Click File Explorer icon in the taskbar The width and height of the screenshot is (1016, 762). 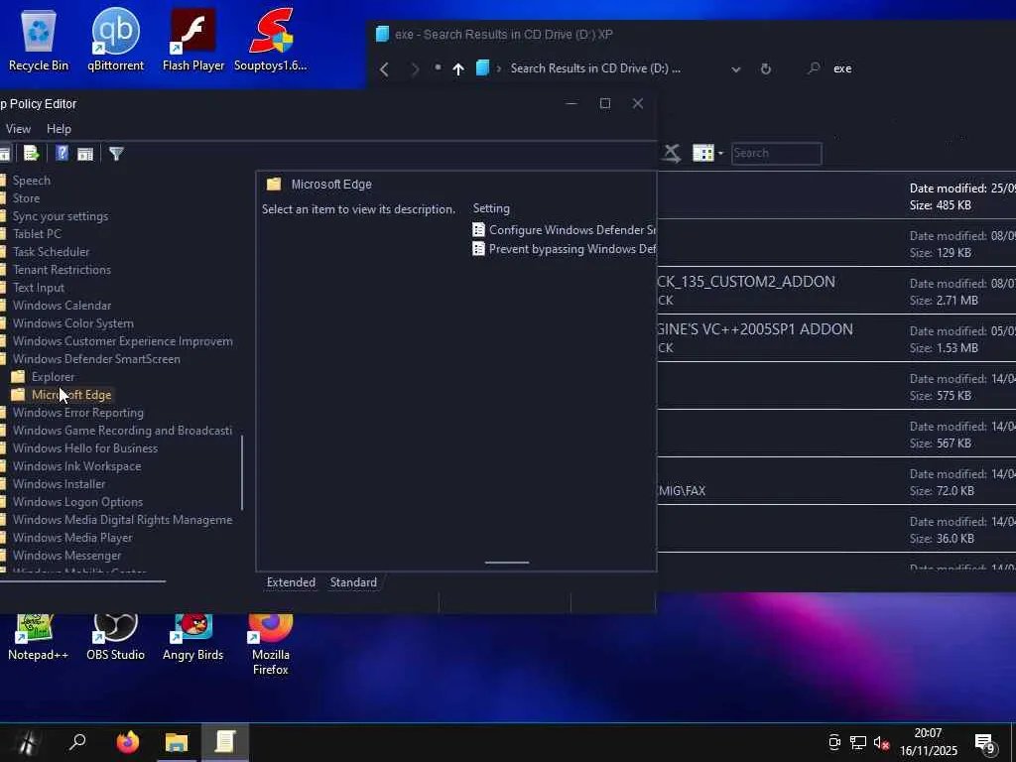click(177, 742)
